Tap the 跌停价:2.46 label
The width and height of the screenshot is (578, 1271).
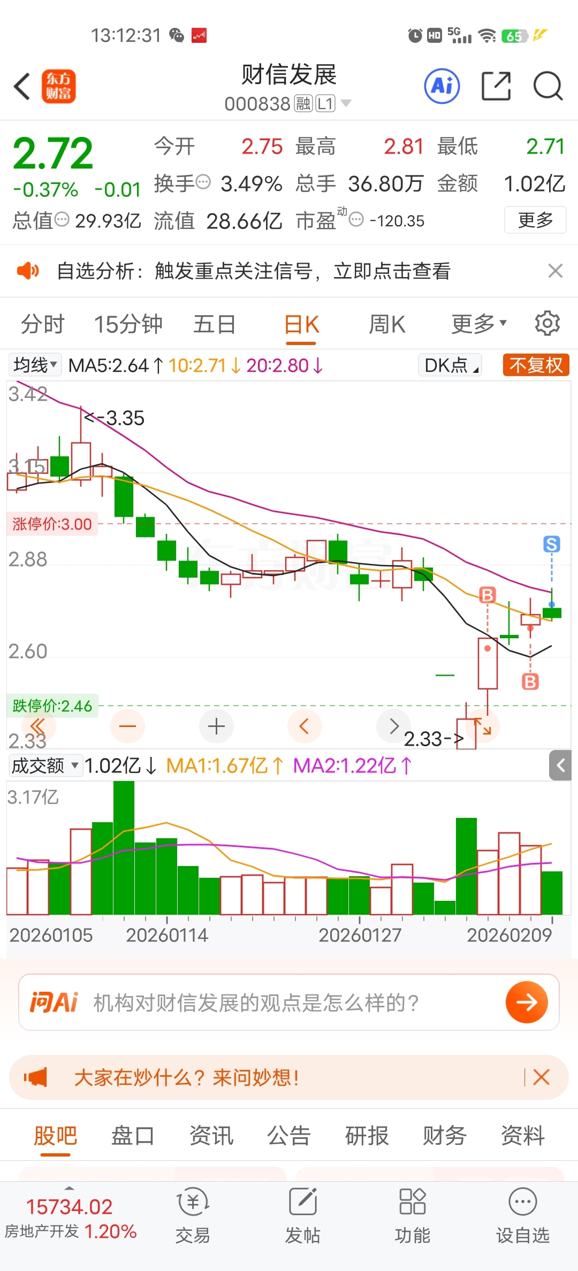coord(52,706)
